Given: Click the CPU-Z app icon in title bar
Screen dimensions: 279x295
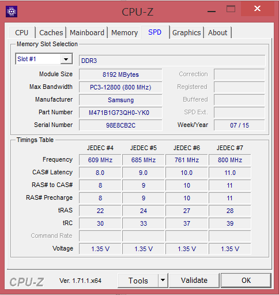Looking at the screenshot, I should tap(12, 12).
